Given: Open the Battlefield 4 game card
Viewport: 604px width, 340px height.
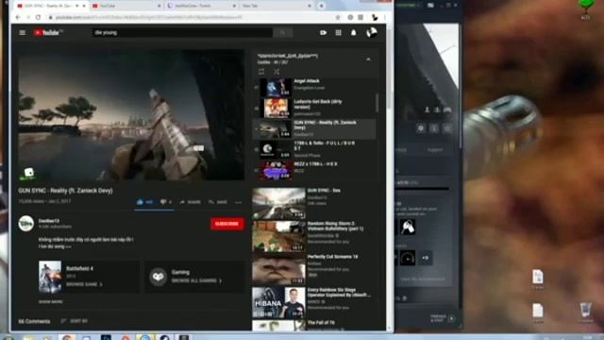Looking at the screenshot, I should [89, 277].
